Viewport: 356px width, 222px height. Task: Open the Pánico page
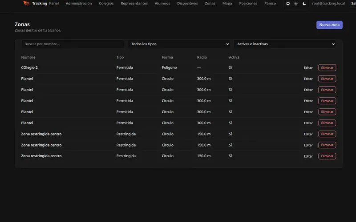click(x=270, y=4)
